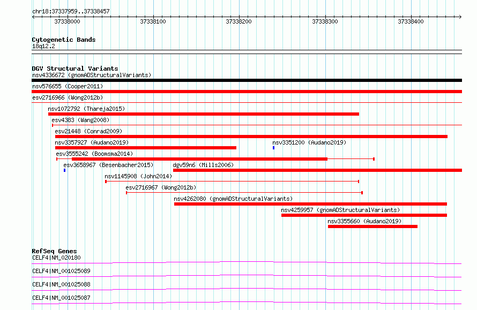Click ruler tick label 37338200

(239, 21)
